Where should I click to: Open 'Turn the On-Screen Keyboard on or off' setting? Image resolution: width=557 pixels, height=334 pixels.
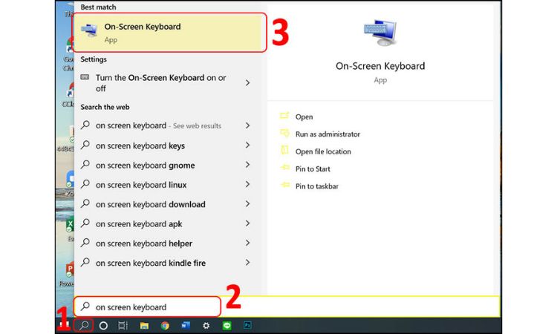pyautogui.click(x=163, y=83)
